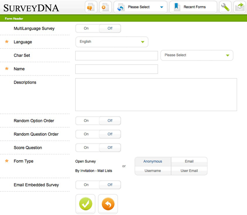Click the envelope send icon

coord(240,7)
